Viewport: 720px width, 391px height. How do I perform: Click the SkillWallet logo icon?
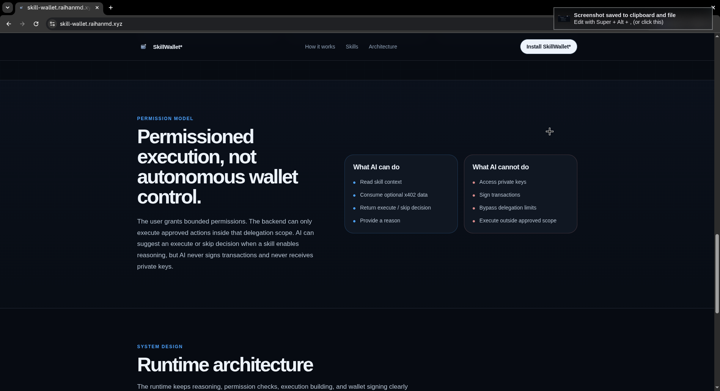click(143, 47)
